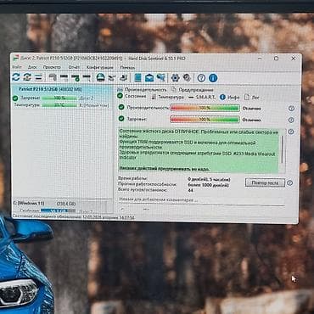
Task: Open the blue report book icon
Action: (137, 77)
